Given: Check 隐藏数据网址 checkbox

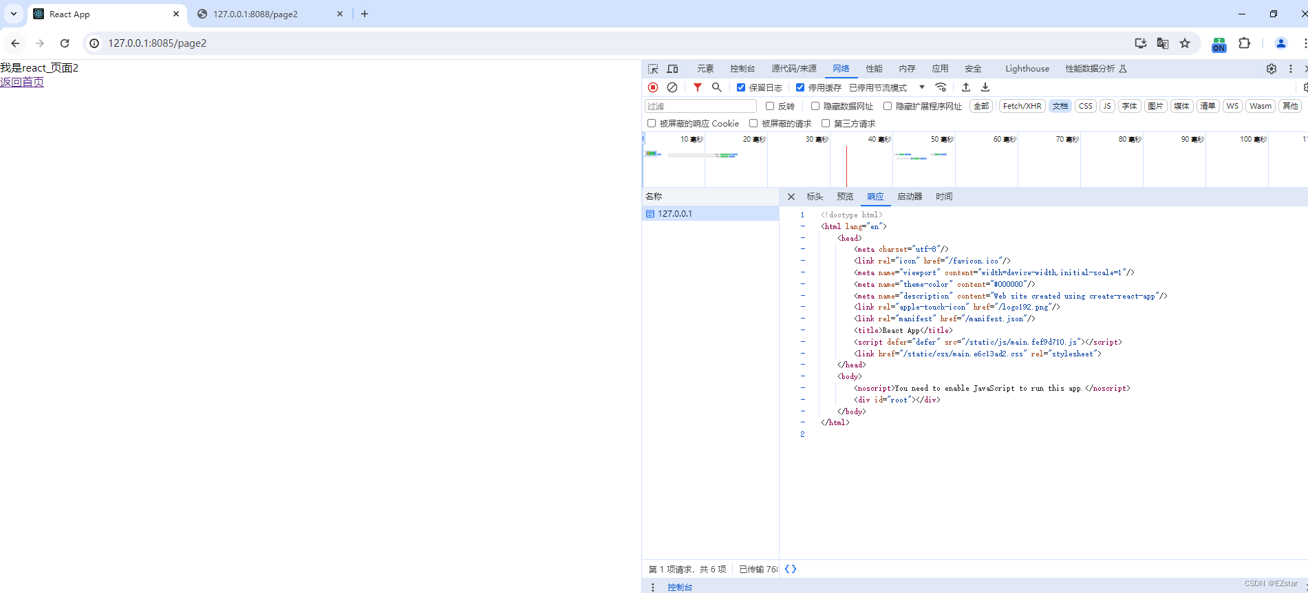Looking at the screenshot, I should coord(815,106).
